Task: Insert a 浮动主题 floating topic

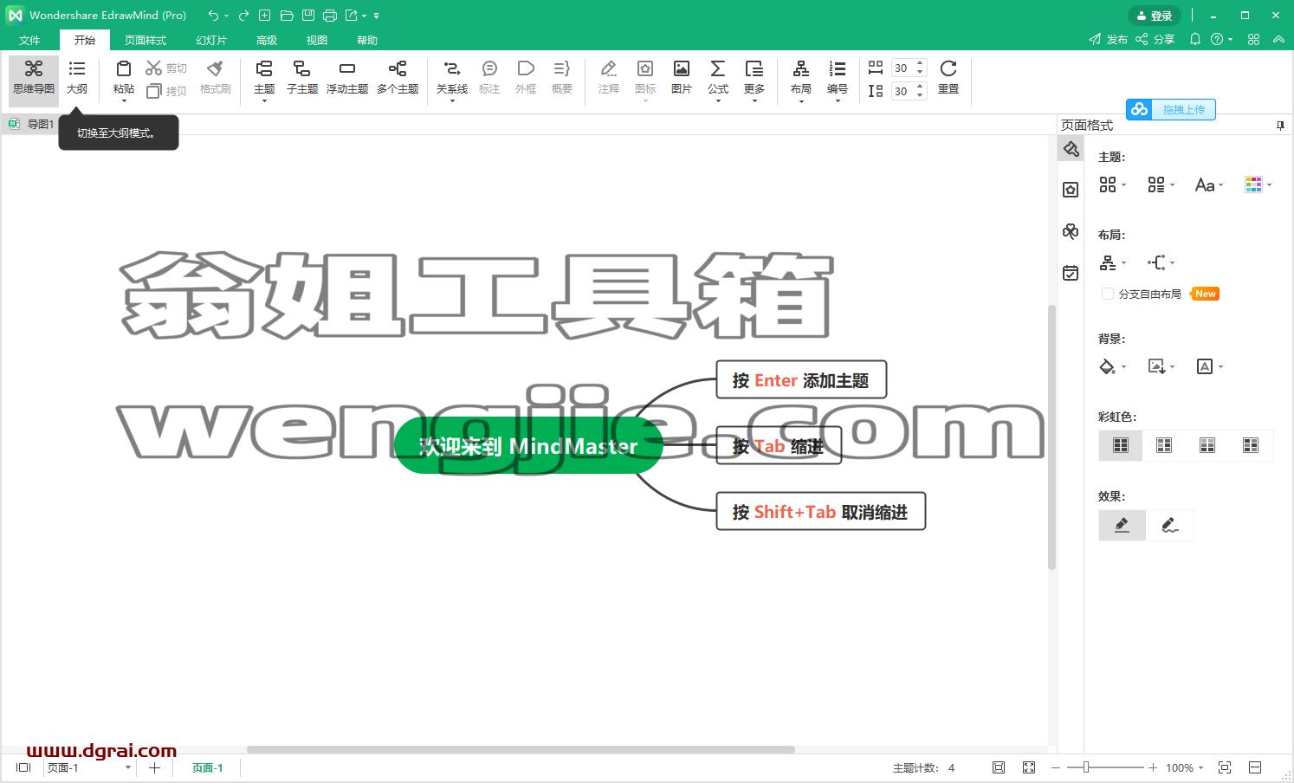Action: tap(347, 78)
